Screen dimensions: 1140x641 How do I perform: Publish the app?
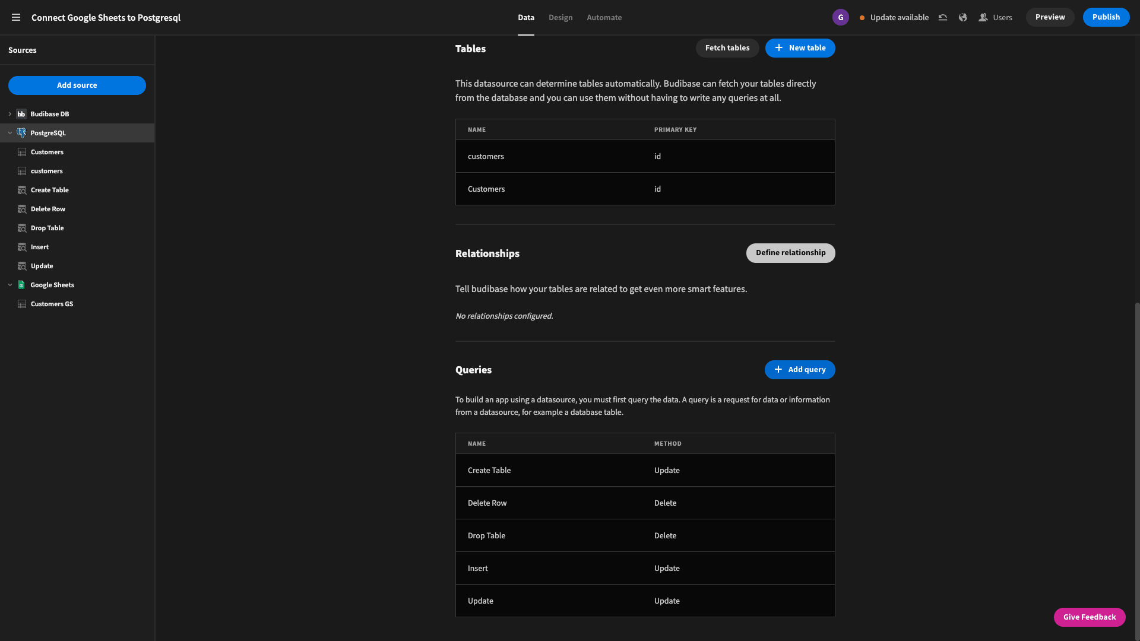[1106, 17]
